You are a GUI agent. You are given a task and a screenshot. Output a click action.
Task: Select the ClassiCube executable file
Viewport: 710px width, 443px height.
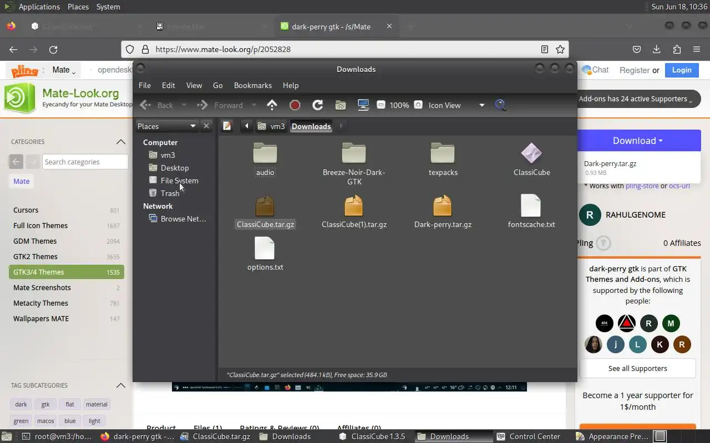(531, 159)
